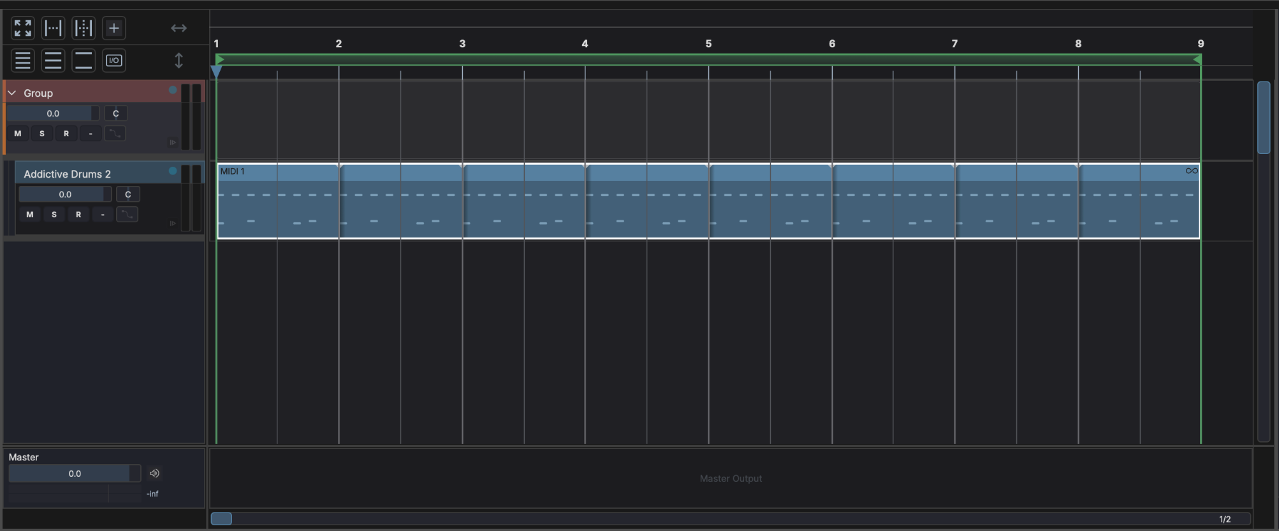Solo the Group track
This screenshot has height=531, width=1279.
[x=42, y=133]
